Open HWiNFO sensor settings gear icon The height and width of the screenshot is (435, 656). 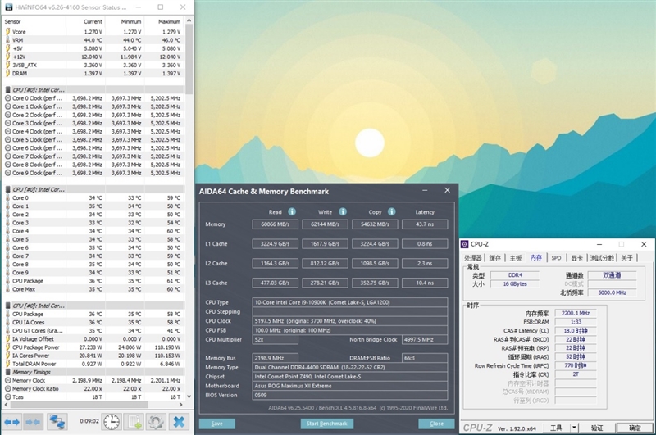pyautogui.click(x=156, y=422)
